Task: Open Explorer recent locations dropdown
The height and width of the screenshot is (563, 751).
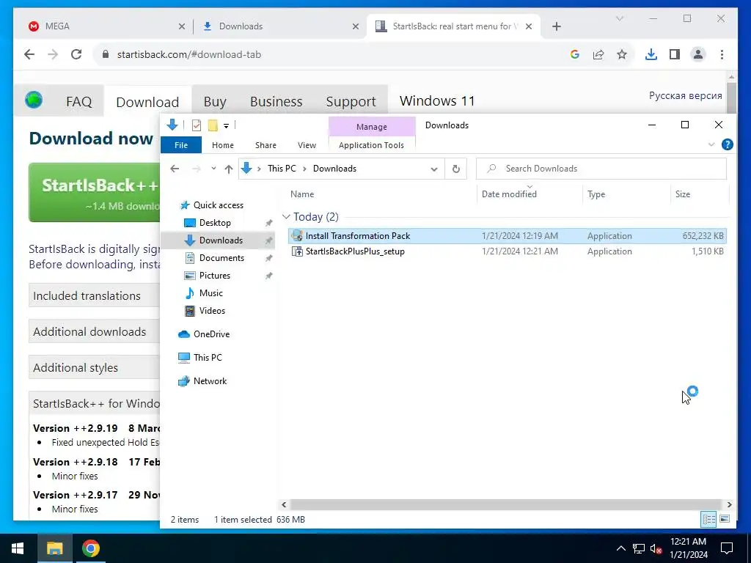Action: [213, 169]
